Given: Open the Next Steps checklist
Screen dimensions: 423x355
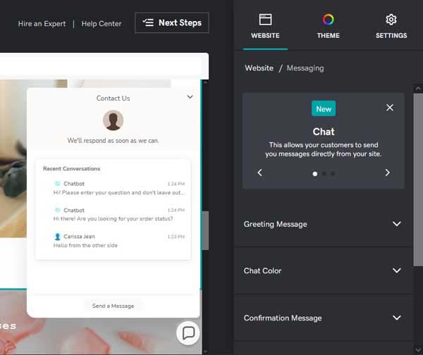Looking at the screenshot, I should 172,23.
